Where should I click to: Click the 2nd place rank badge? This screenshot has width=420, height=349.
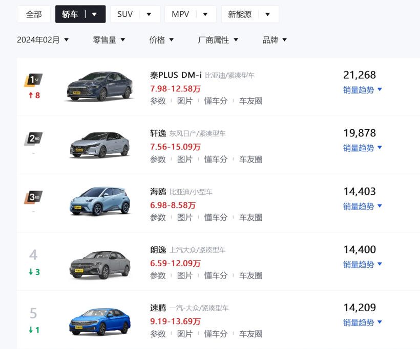(x=33, y=138)
